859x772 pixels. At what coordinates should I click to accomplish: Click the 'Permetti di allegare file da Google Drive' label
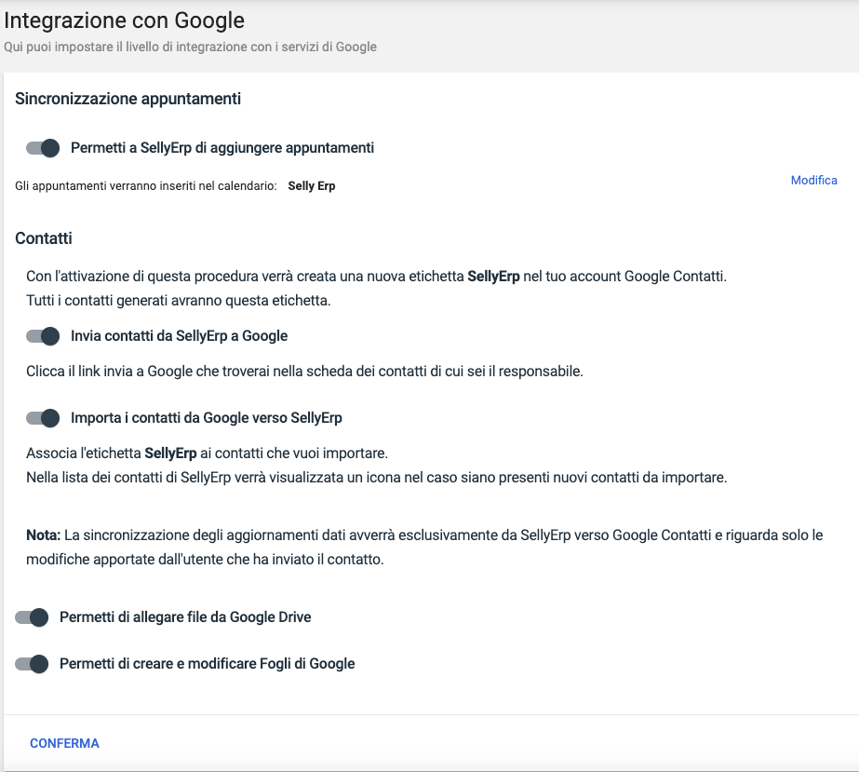[x=185, y=617]
